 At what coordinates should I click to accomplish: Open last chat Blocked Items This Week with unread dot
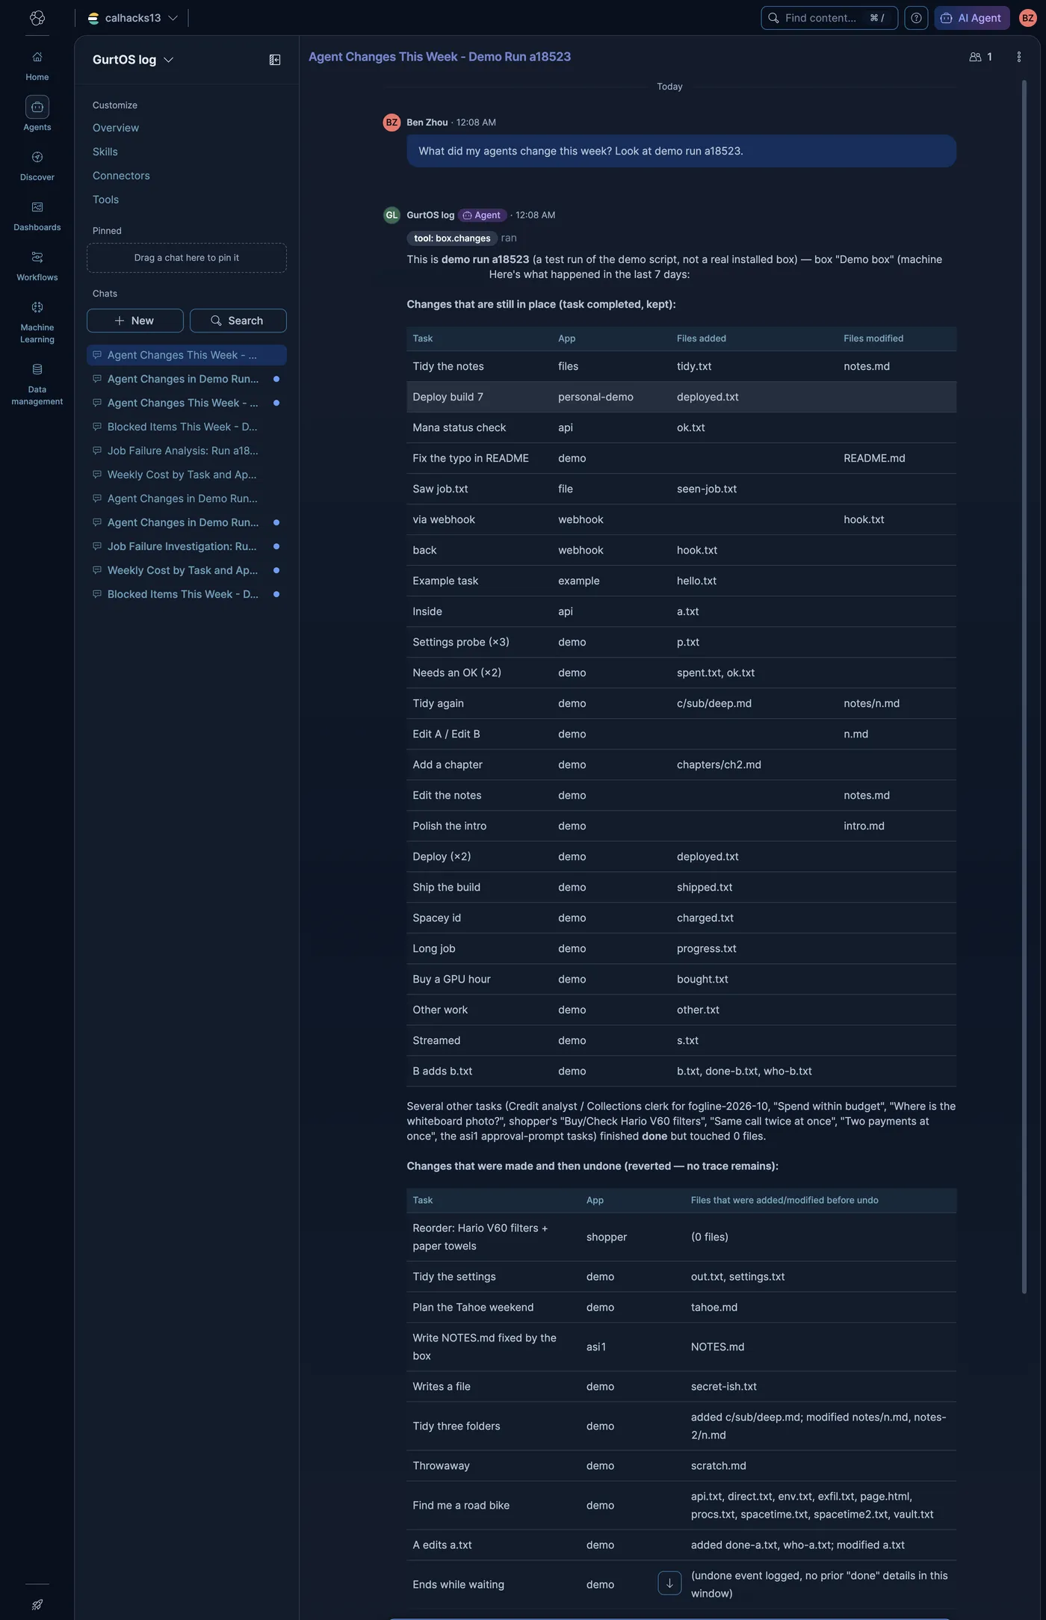click(187, 594)
